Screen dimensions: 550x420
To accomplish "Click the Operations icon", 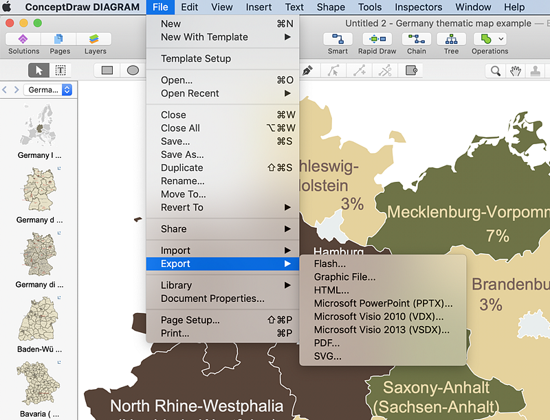I will 486,39.
